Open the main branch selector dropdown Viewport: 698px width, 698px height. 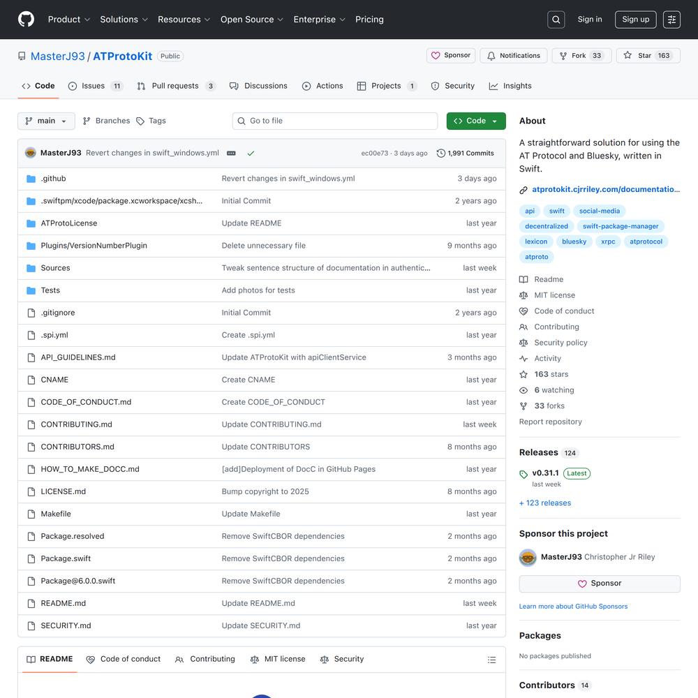click(x=46, y=121)
